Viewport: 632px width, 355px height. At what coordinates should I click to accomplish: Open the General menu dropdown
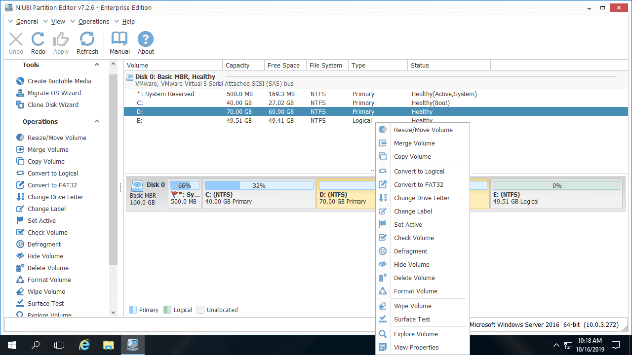point(27,22)
